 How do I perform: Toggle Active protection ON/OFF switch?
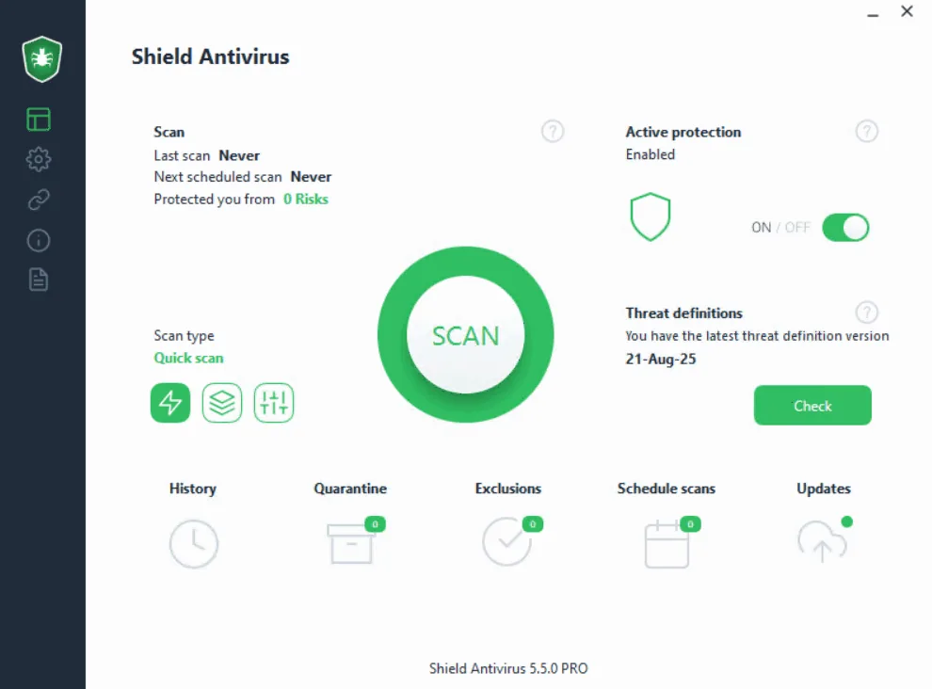845,228
